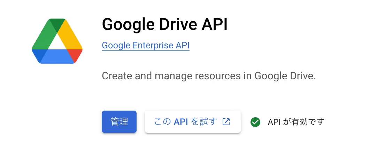Click the この API を試す button
This screenshot has height=160, width=370.
tap(193, 122)
